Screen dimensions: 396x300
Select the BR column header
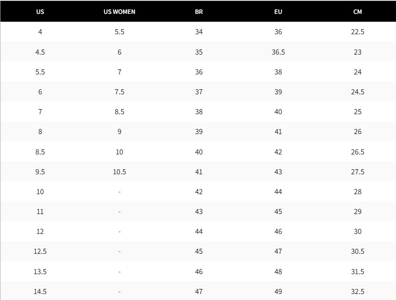(x=199, y=12)
